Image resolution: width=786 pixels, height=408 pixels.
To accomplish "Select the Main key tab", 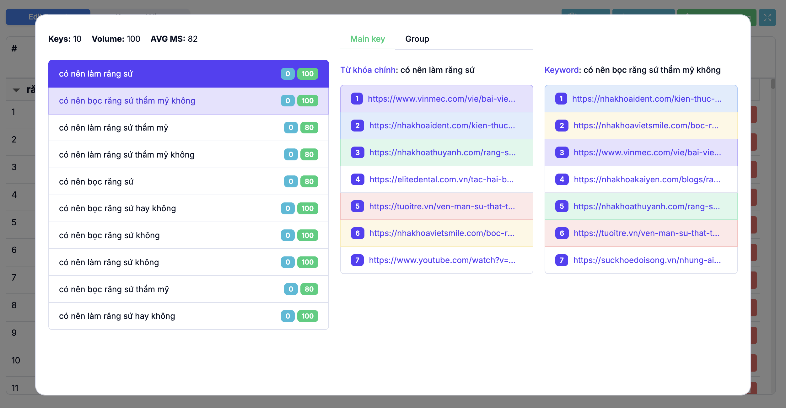I will click(x=368, y=39).
